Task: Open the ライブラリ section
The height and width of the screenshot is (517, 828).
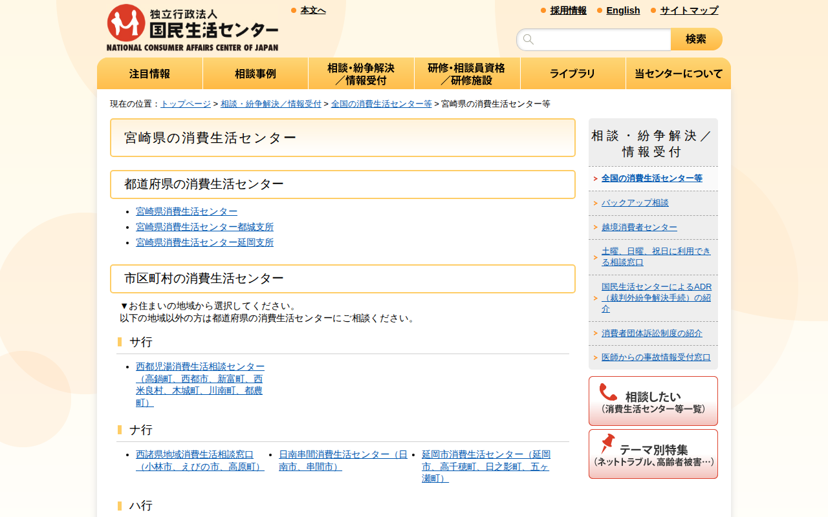Action: (x=572, y=73)
